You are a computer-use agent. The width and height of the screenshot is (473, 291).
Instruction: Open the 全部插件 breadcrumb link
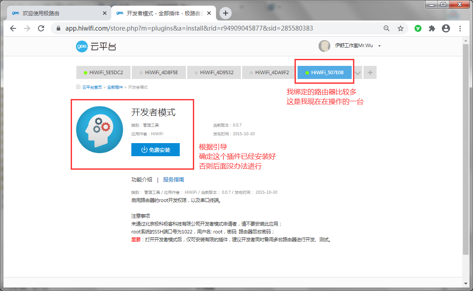click(x=115, y=87)
